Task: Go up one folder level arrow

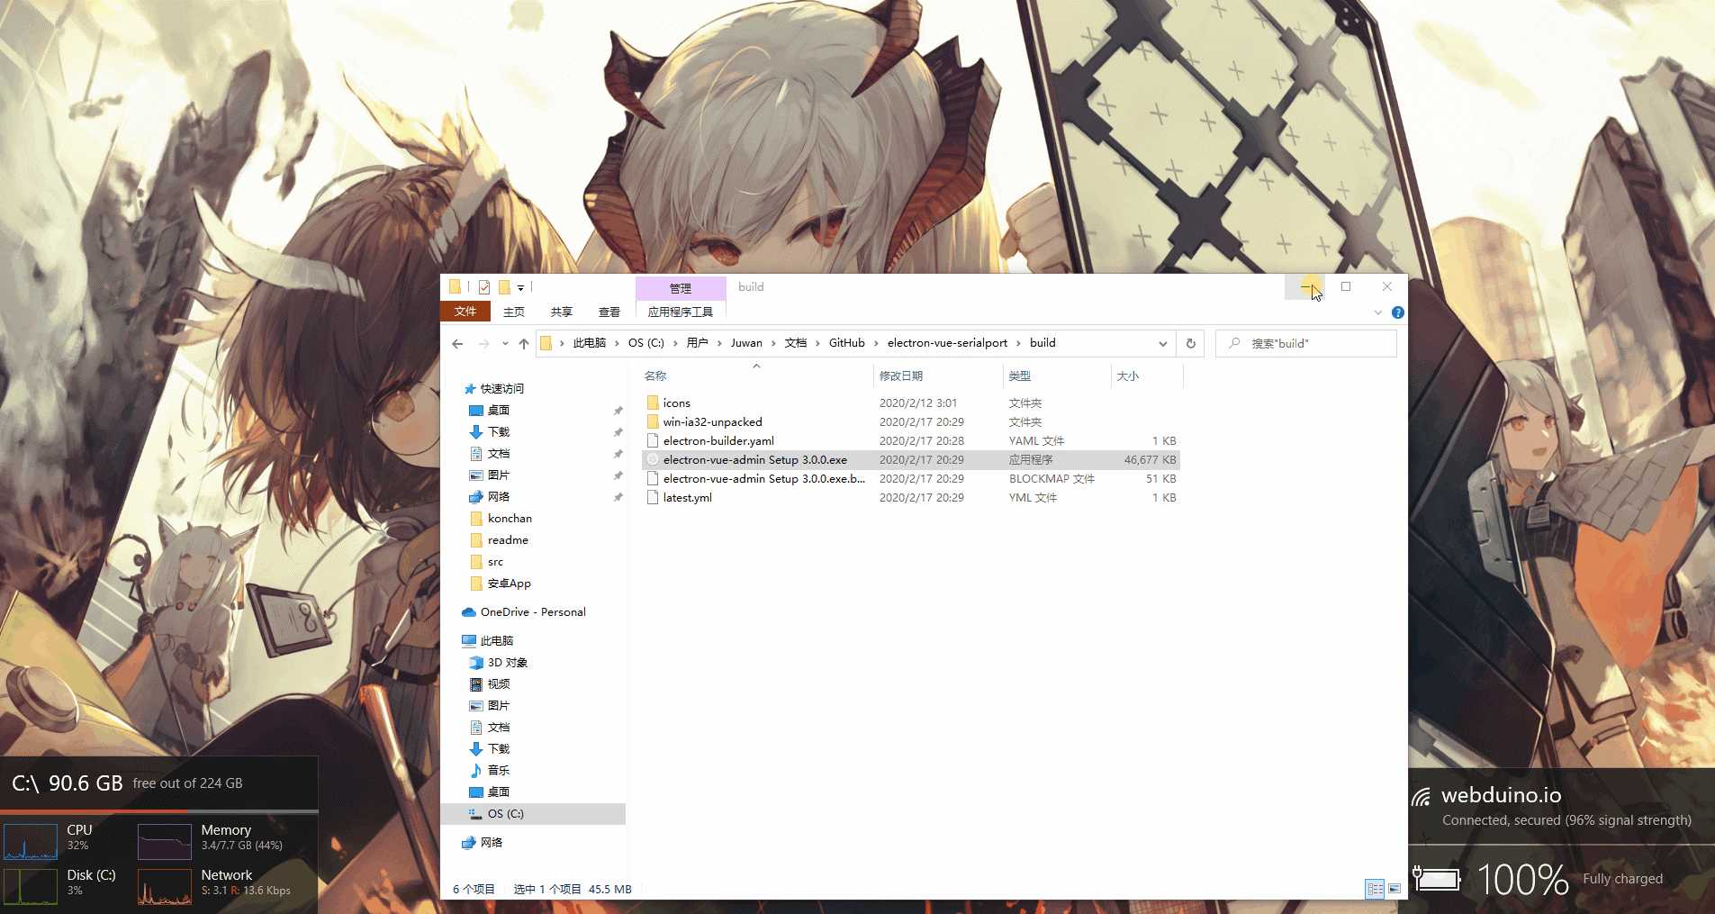Action: [524, 343]
